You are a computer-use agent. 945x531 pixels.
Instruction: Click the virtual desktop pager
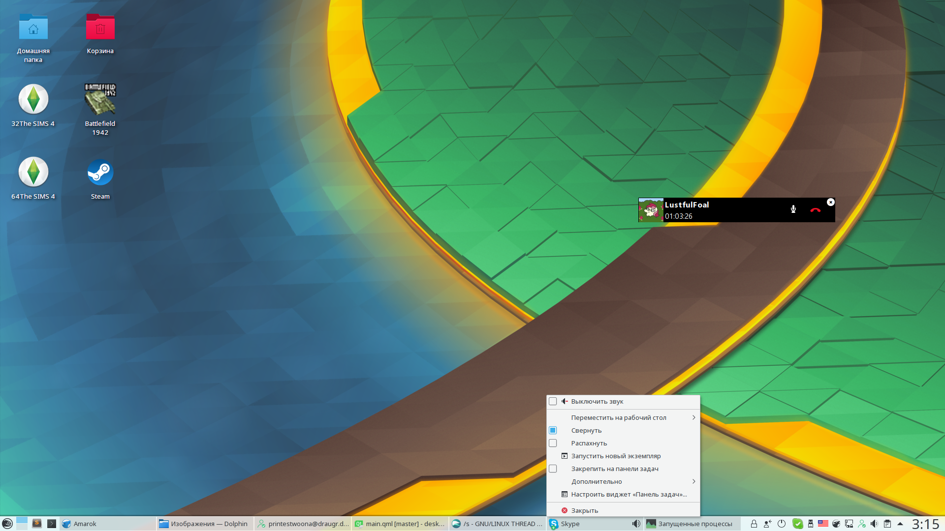coord(22,524)
